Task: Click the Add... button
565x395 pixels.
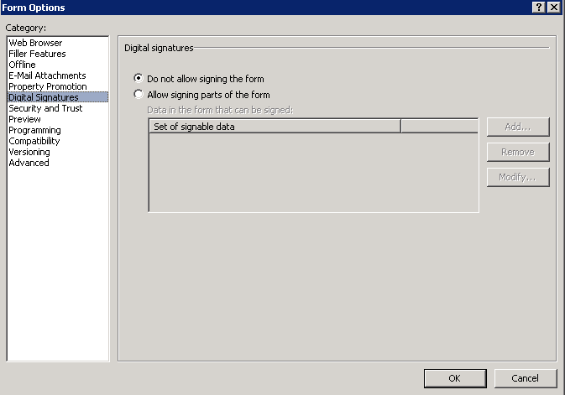Action: click(x=518, y=127)
